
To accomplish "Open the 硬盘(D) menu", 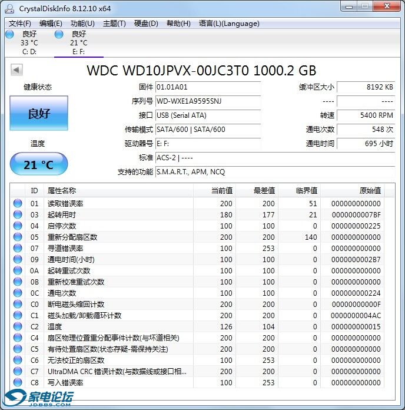I will point(146,24).
